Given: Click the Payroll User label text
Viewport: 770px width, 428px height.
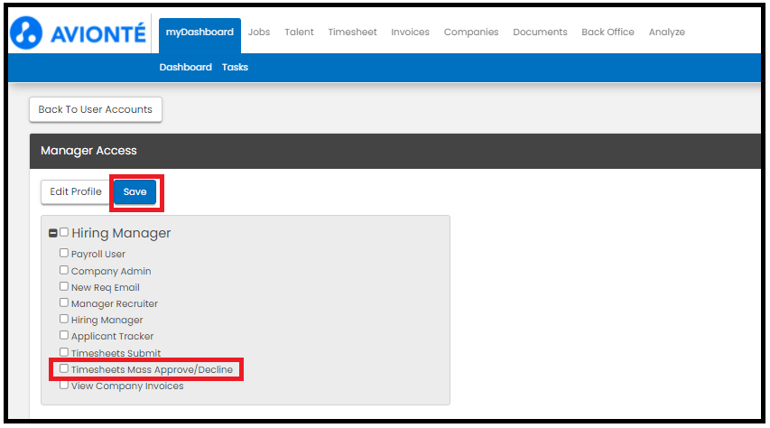Looking at the screenshot, I should coord(98,254).
